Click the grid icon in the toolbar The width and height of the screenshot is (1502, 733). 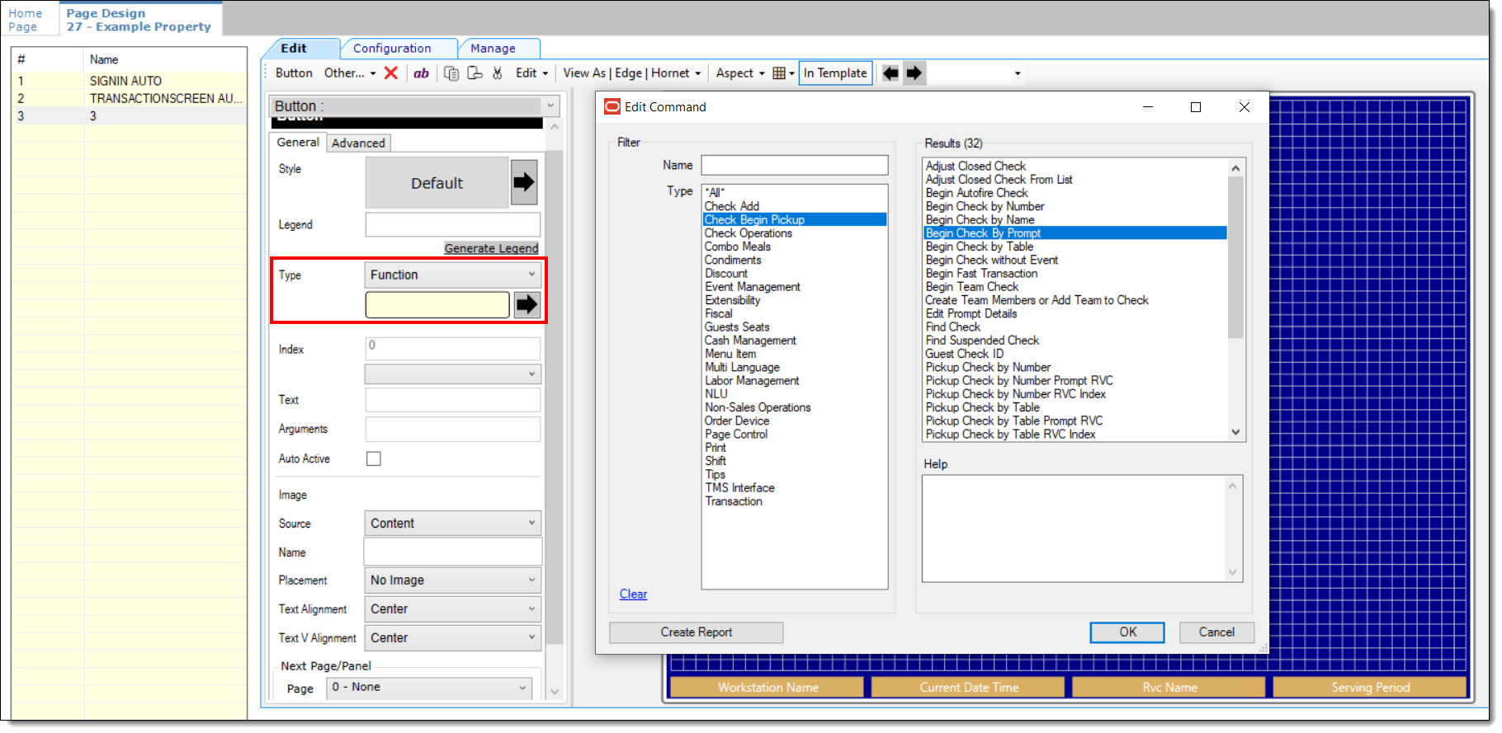click(779, 73)
